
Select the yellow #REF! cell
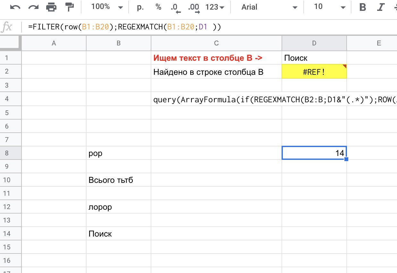314,72
